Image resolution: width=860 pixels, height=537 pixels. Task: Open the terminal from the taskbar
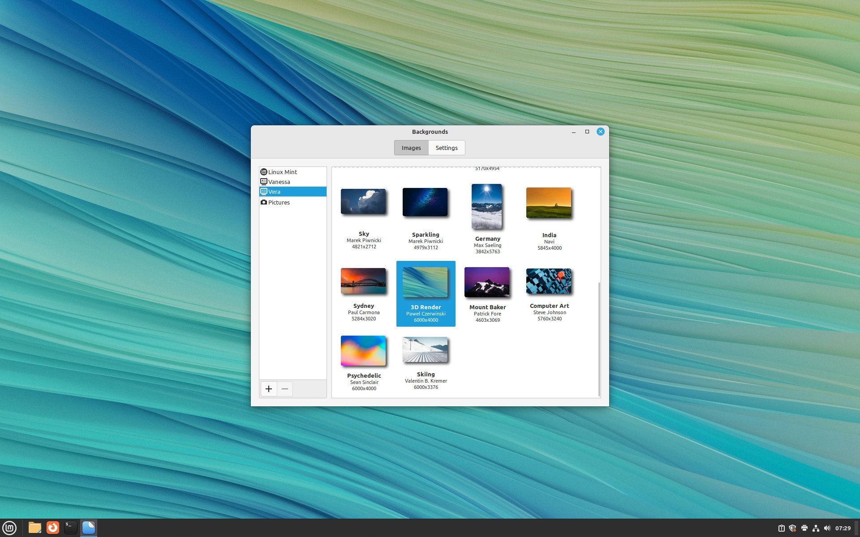click(x=70, y=527)
